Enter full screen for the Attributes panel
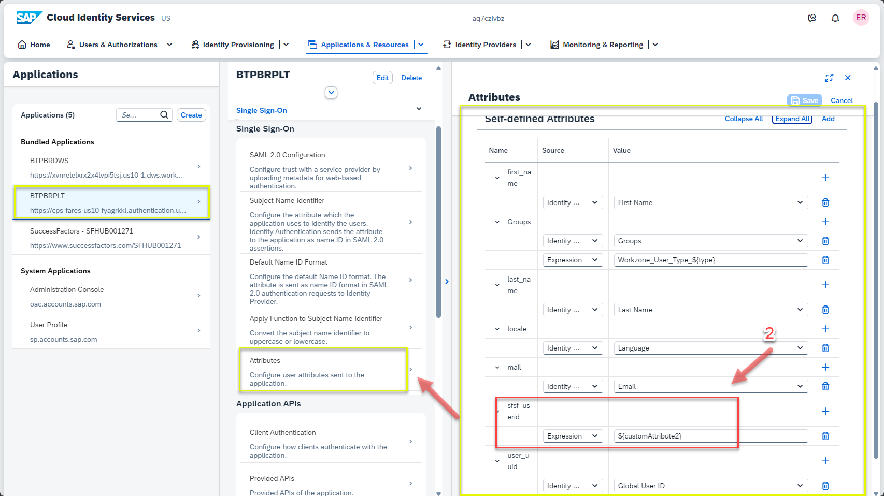Image resolution: width=884 pixels, height=496 pixels. click(829, 78)
